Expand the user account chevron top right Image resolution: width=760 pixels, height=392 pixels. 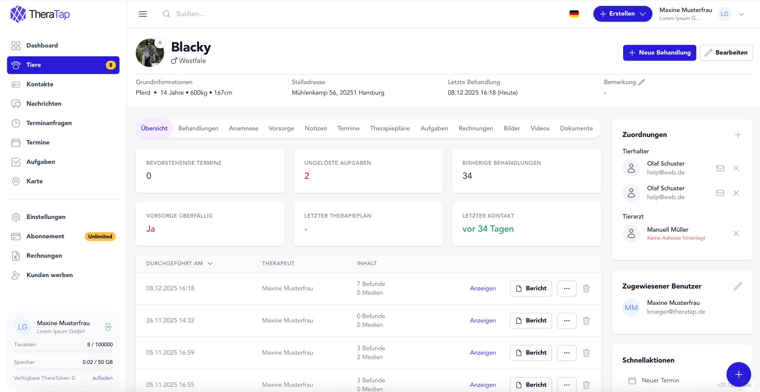(x=741, y=14)
